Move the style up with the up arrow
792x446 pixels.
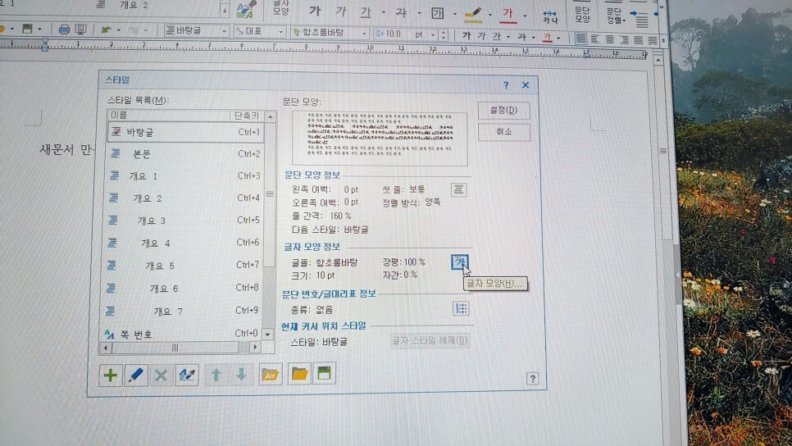[x=216, y=375]
